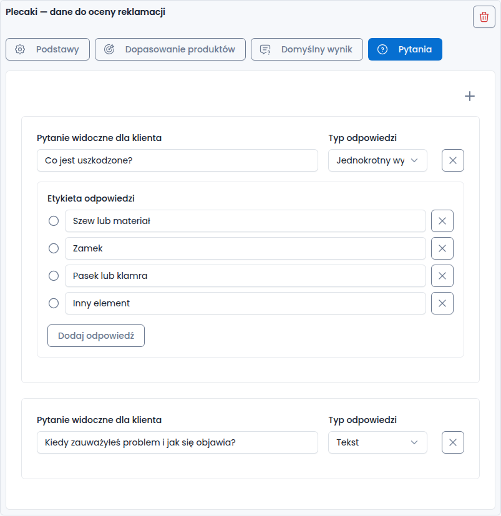Remove the 'Pasek lub klamra' answer

[442, 276]
